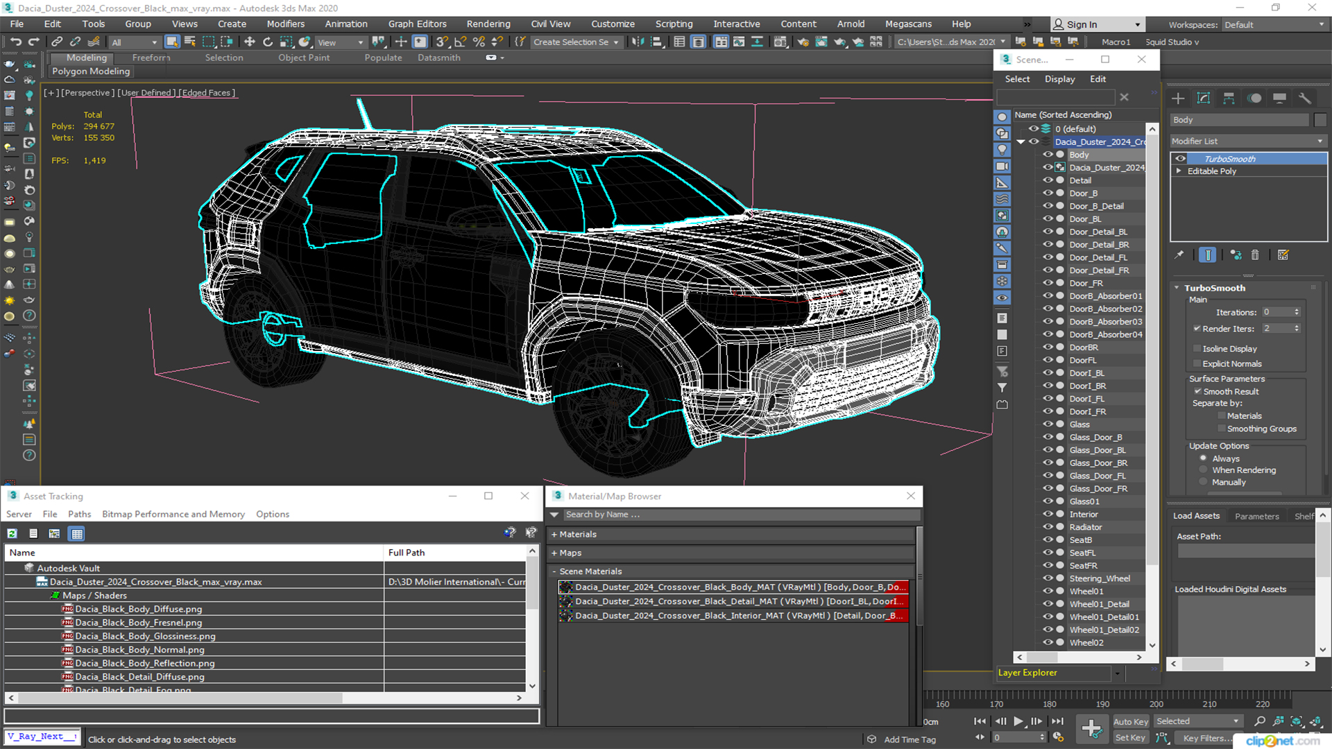Click Remove modifier trash icon
Image resolution: width=1332 pixels, height=749 pixels.
pos(1255,255)
